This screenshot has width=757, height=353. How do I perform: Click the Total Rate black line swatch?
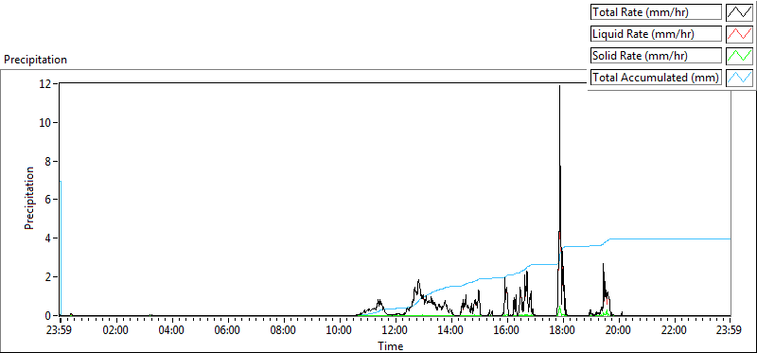point(740,12)
